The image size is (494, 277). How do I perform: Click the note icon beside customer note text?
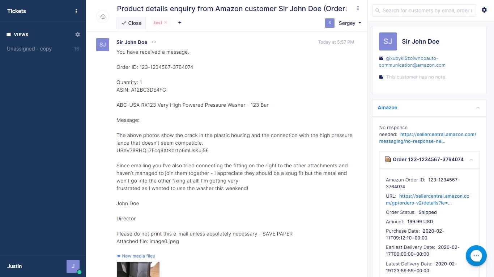pos(381,77)
